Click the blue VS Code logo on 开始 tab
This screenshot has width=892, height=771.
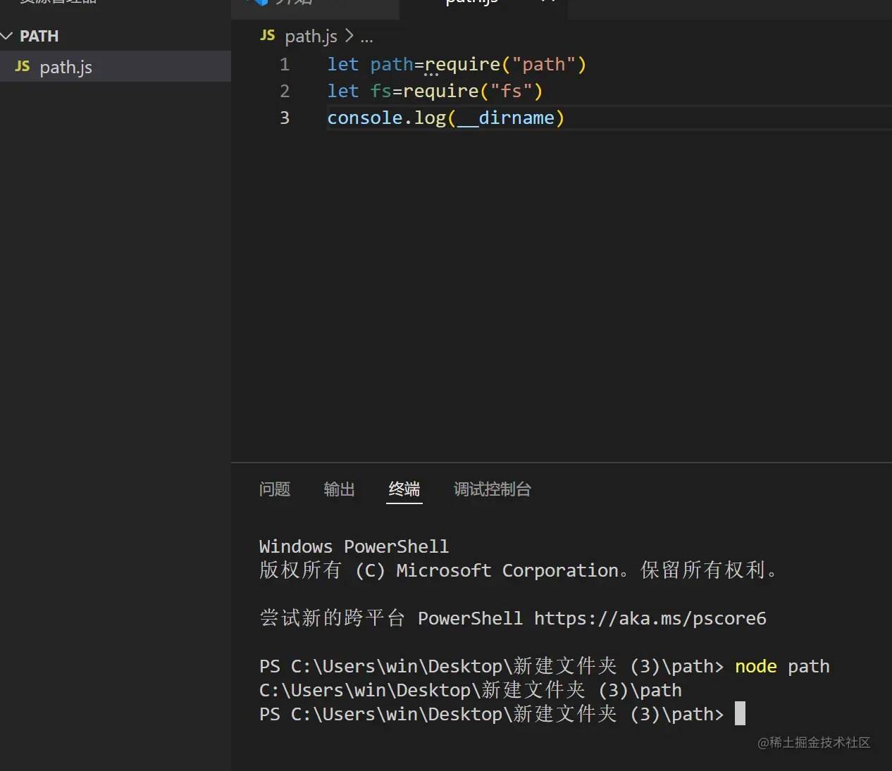pyautogui.click(x=261, y=3)
